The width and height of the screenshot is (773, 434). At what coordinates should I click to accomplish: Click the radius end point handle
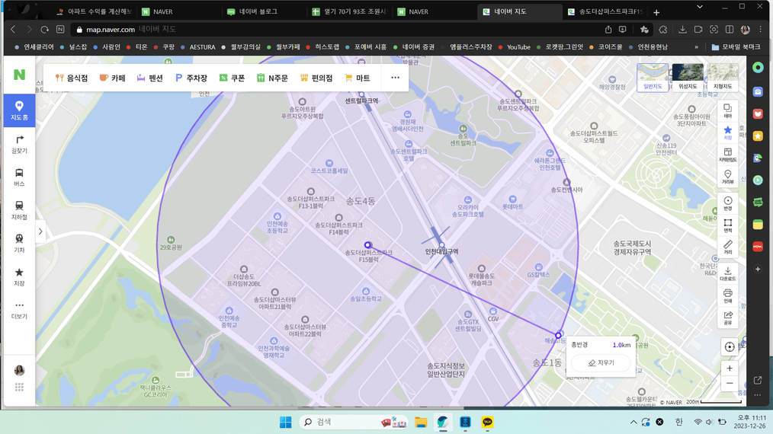(x=558, y=335)
